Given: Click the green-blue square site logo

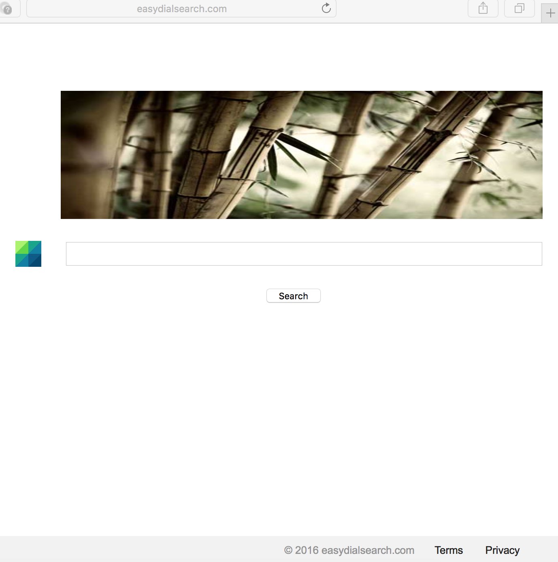Looking at the screenshot, I should click(28, 254).
